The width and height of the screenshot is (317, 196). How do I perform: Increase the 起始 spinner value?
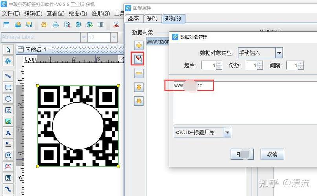tap(219, 63)
